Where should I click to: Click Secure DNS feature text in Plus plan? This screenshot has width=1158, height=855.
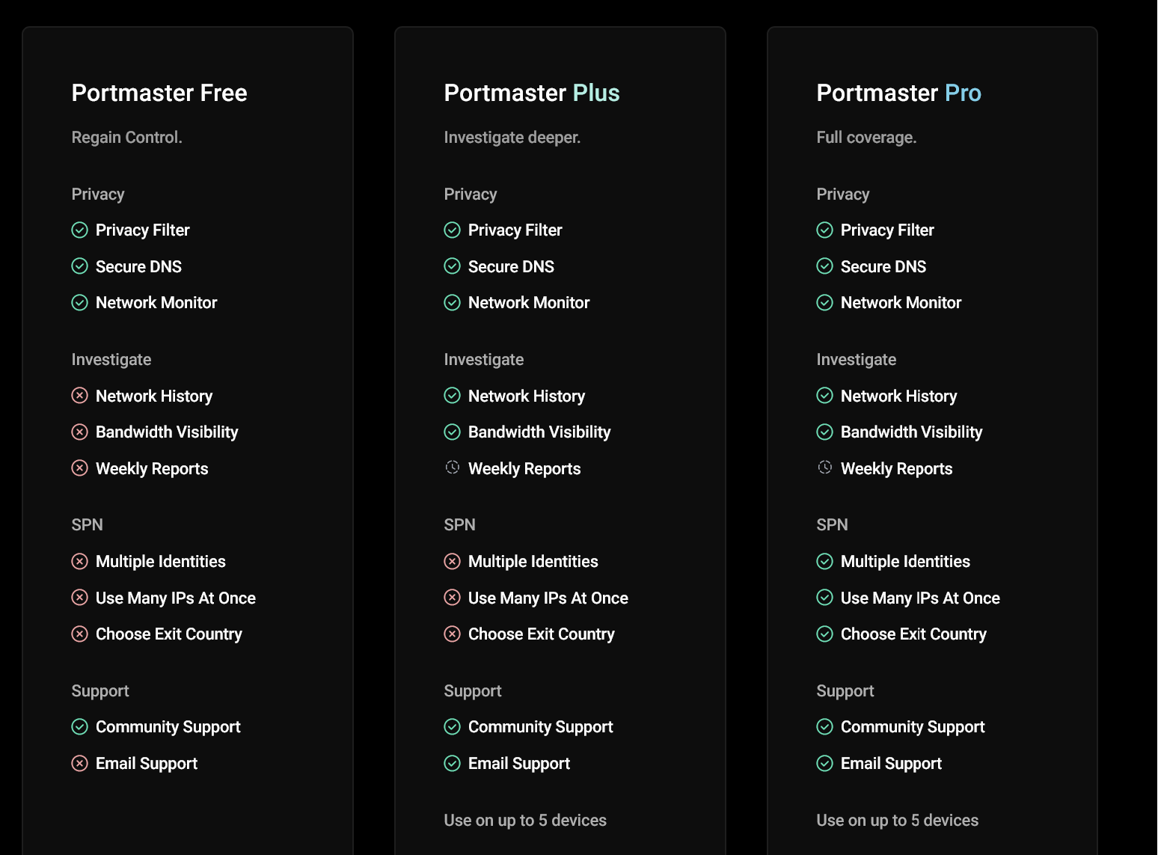tap(511, 266)
